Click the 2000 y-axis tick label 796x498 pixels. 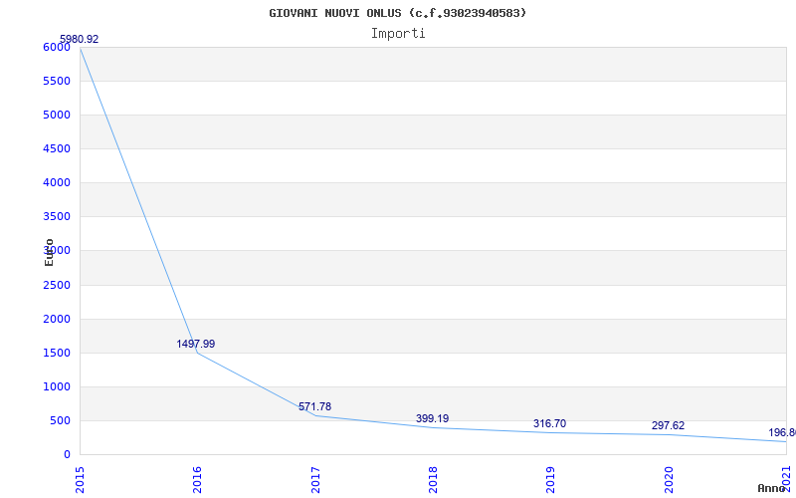57,319
